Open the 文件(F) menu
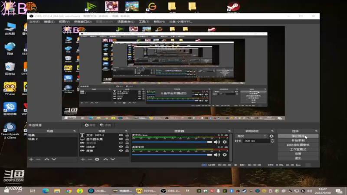Viewport: 347px width, 195px height. [34, 22]
